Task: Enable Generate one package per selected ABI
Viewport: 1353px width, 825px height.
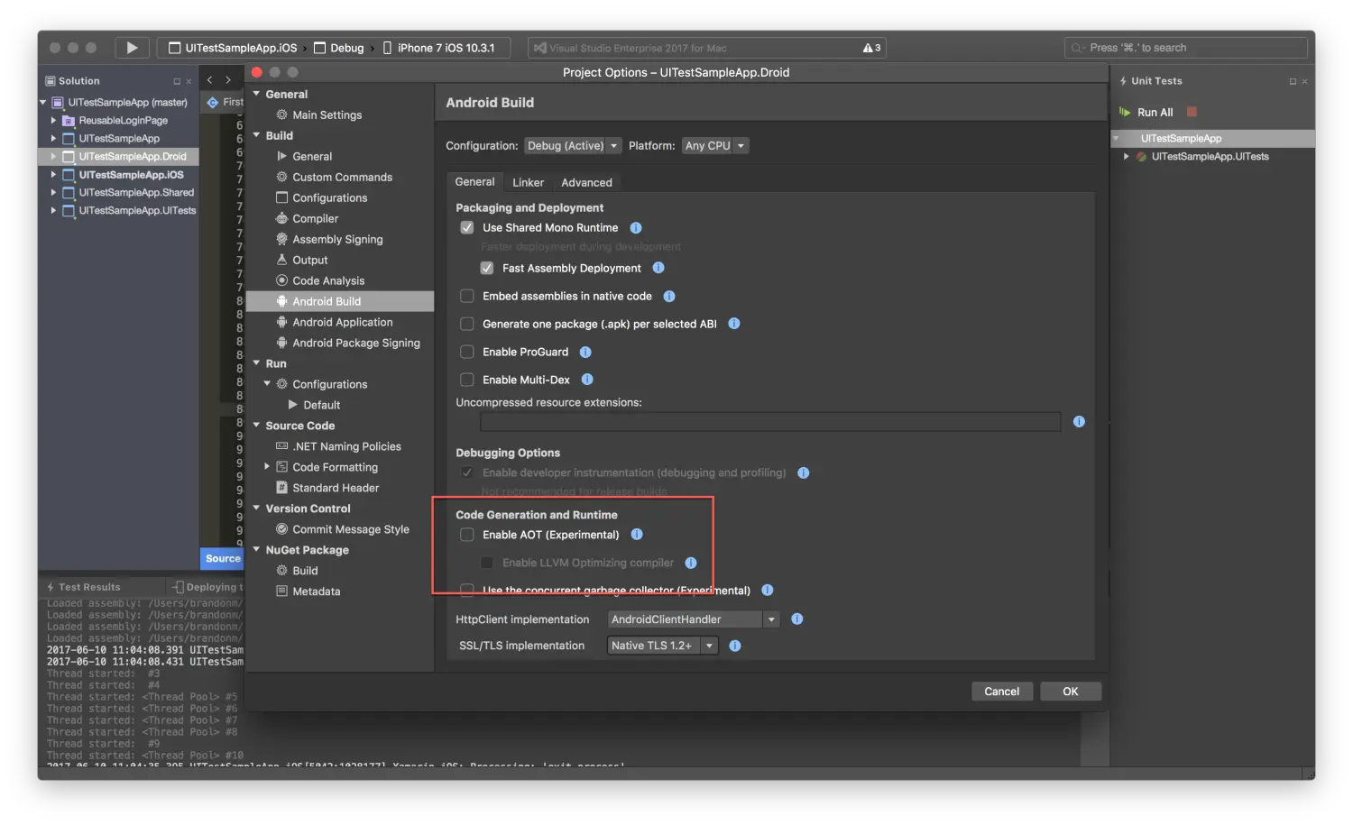Action: click(x=467, y=324)
